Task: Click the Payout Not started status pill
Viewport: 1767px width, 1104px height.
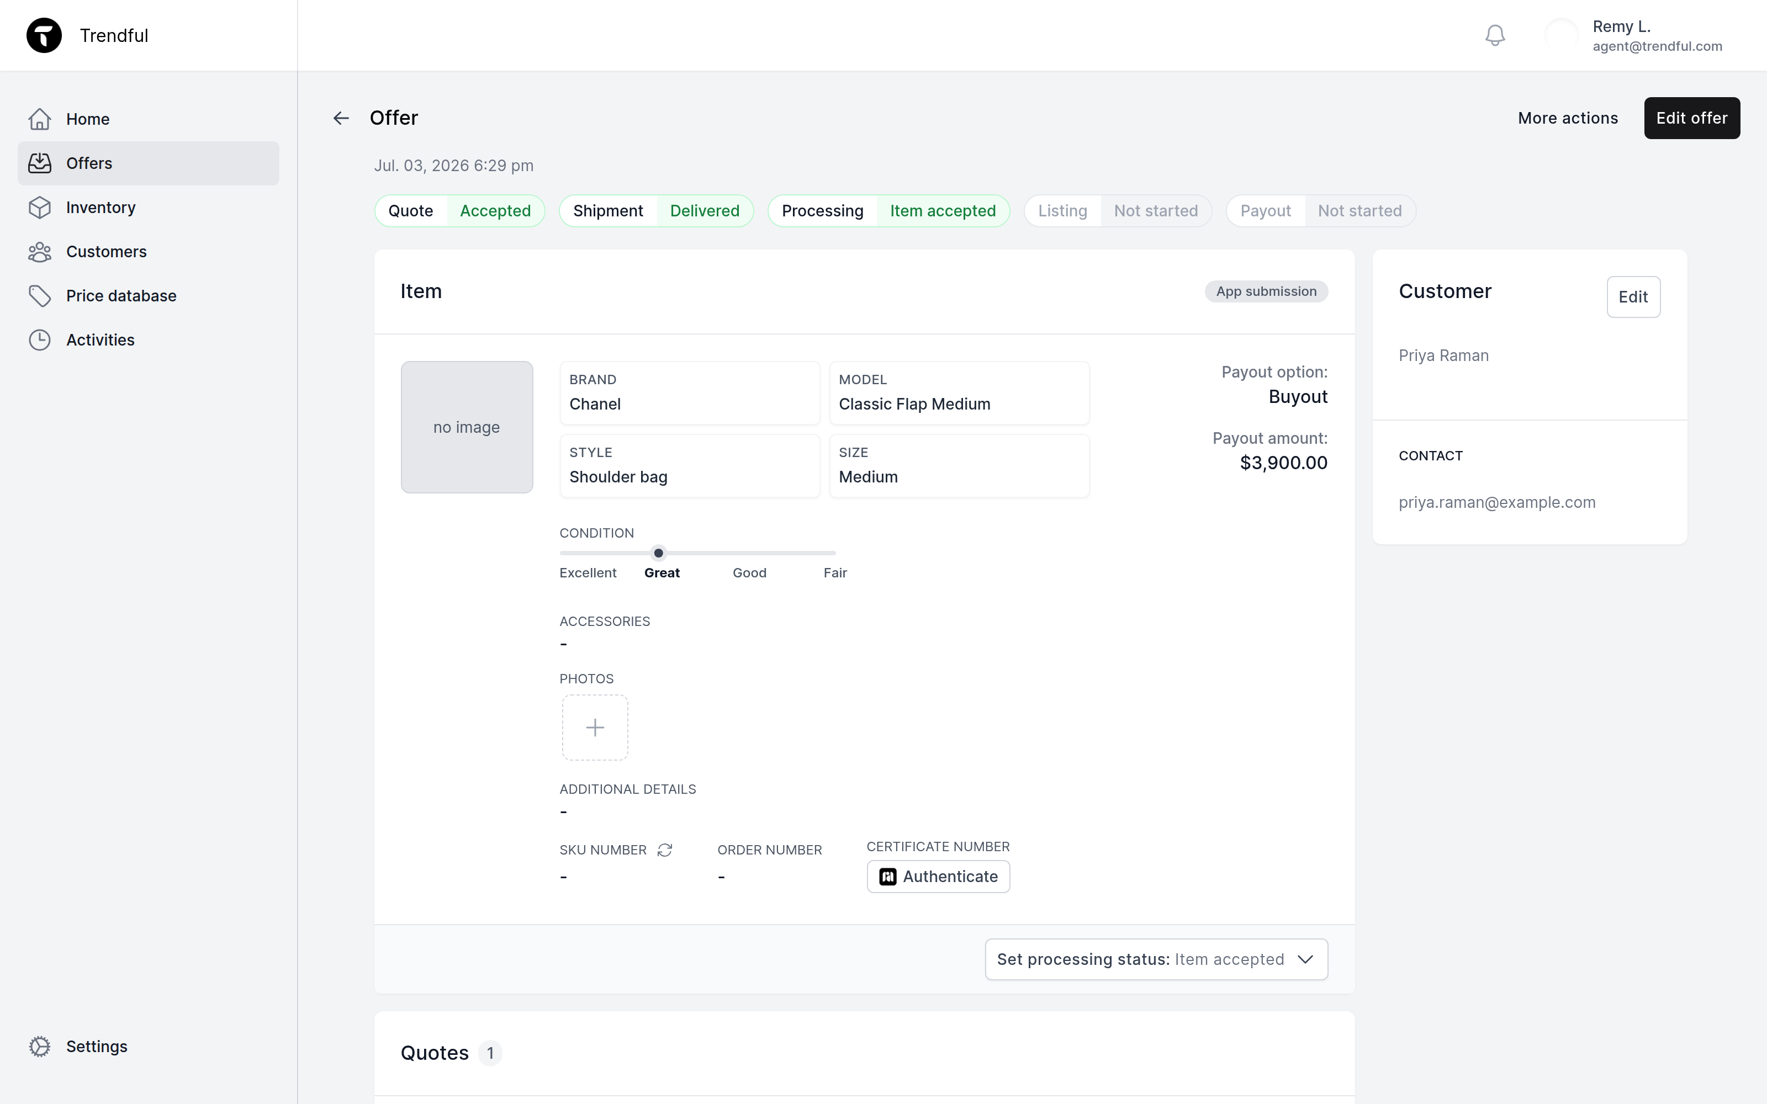Action: pos(1321,211)
